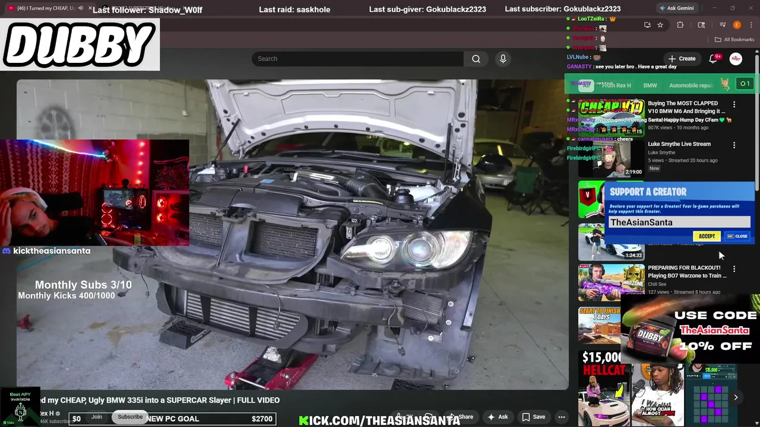Open the browser extensions puzzle icon
The image size is (760, 427).
tap(680, 25)
